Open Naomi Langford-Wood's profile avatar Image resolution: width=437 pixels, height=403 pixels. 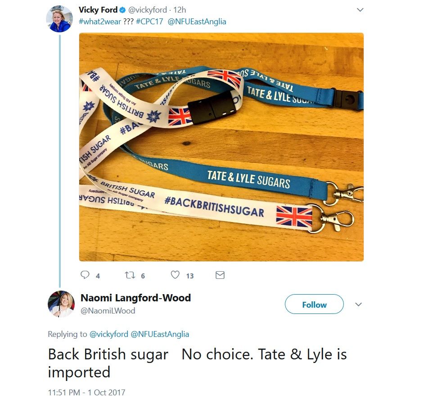pyautogui.click(x=61, y=304)
